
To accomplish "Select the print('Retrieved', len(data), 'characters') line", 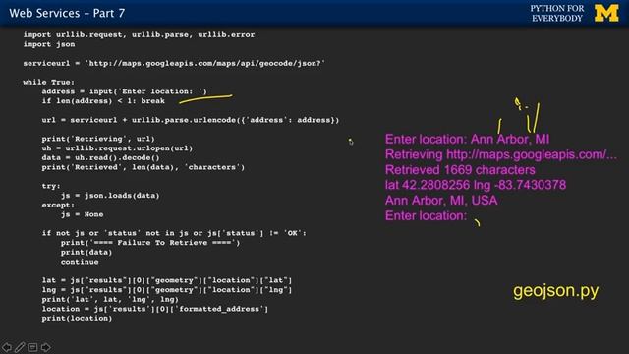I will [x=143, y=167].
